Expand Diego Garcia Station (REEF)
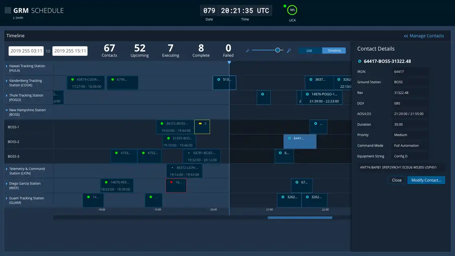 coord(7,184)
